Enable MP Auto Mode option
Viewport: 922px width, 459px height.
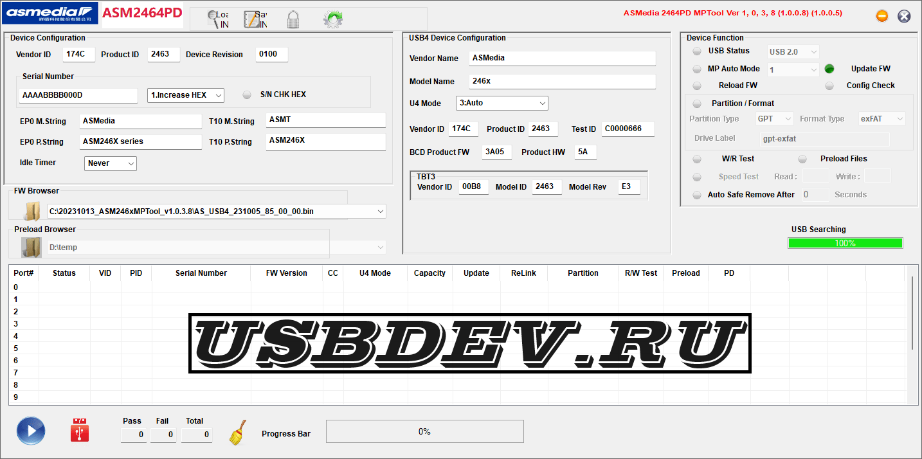[x=697, y=69]
